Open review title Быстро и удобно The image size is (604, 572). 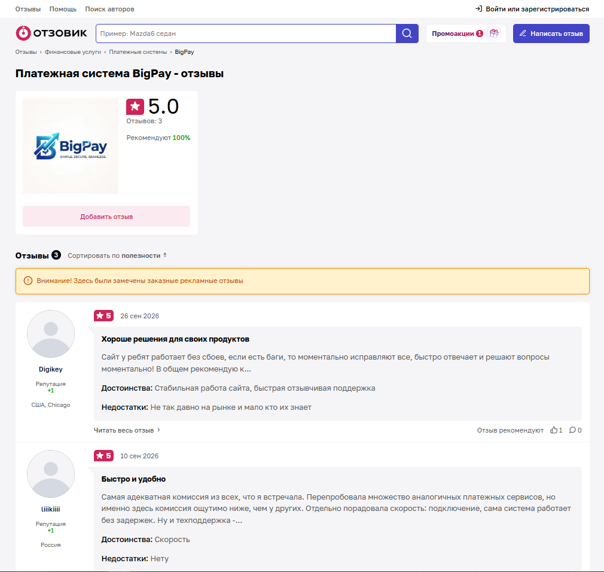pyautogui.click(x=134, y=479)
